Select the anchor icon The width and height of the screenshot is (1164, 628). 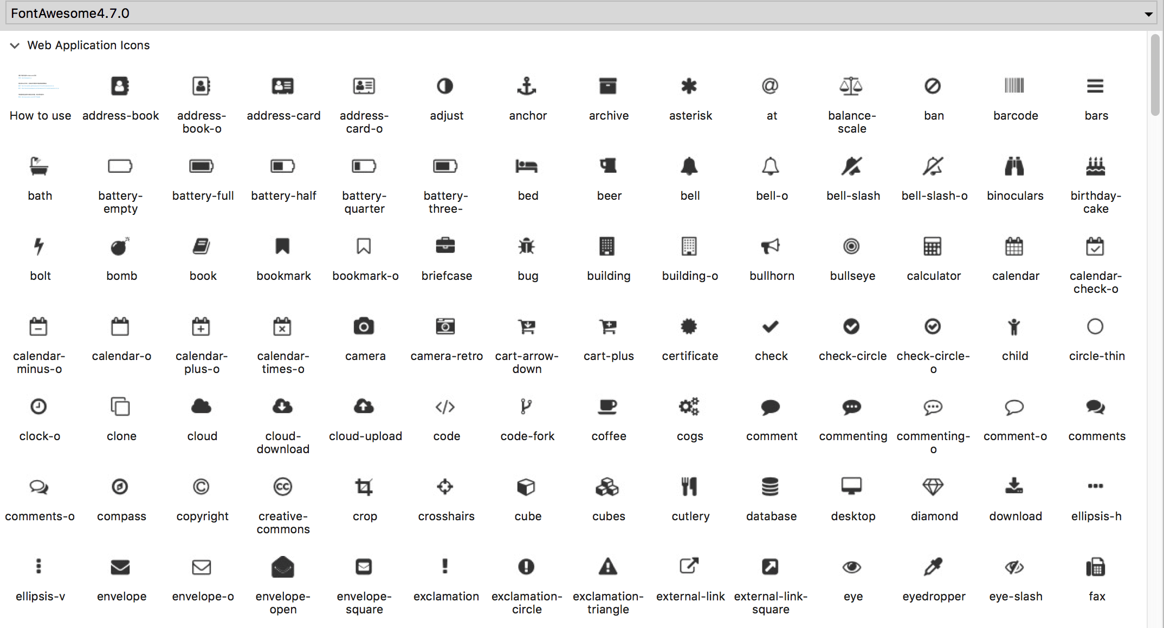pos(526,86)
